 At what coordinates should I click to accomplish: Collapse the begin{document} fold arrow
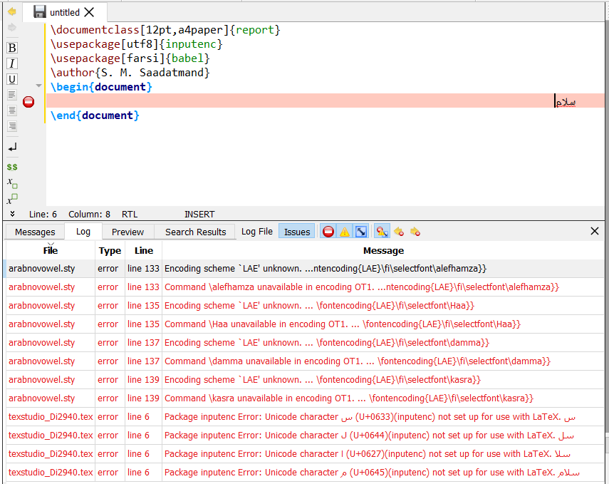38,86
